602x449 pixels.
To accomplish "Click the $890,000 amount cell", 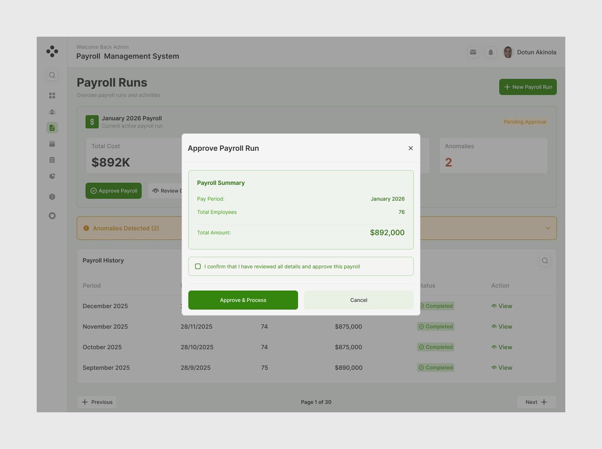I will [349, 368].
